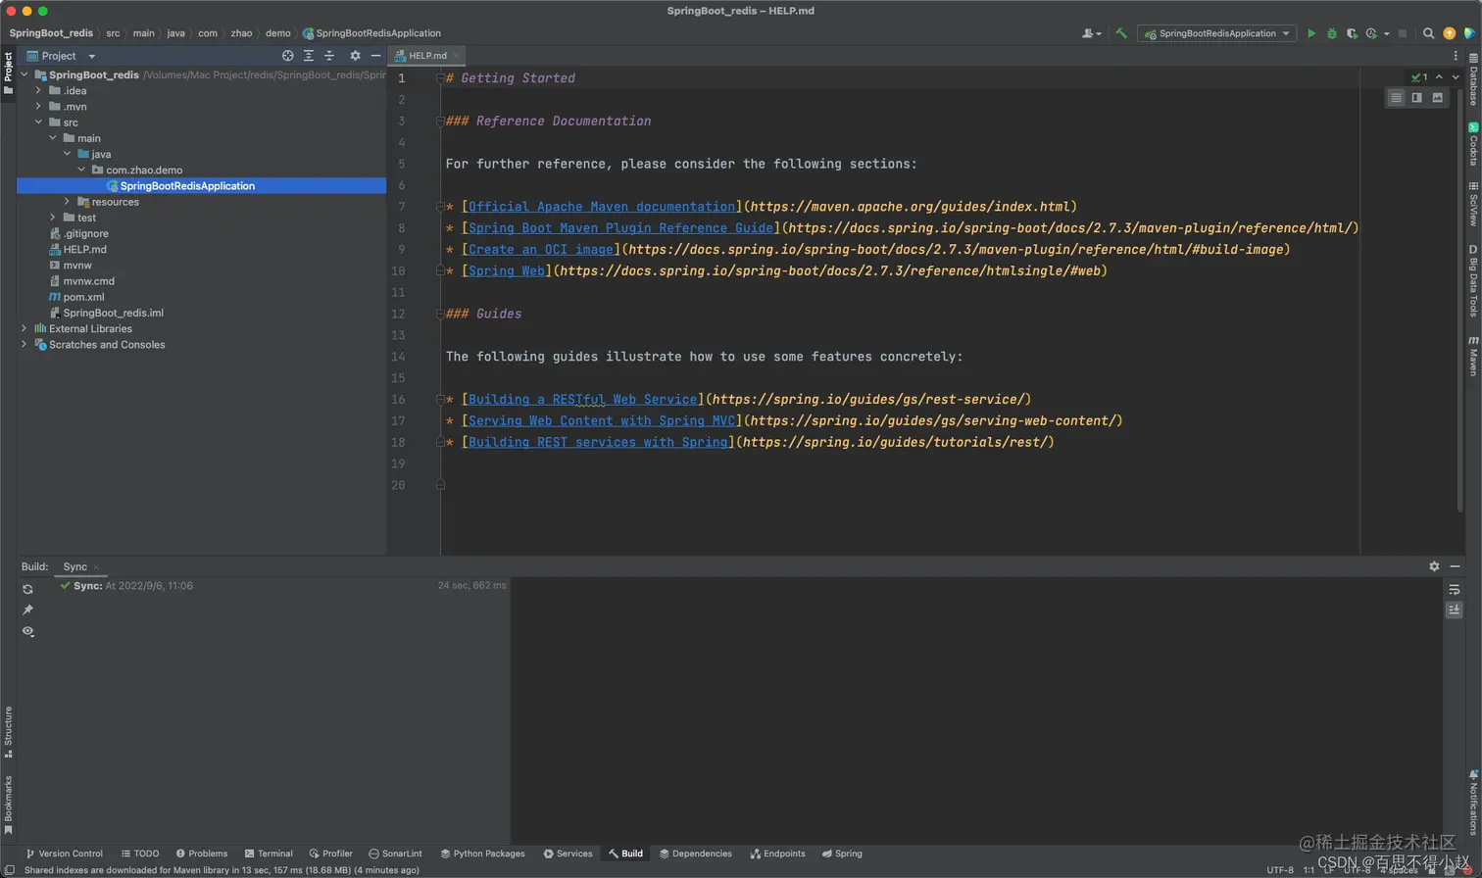Click the Spring Web link in editor

(x=506, y=271)
